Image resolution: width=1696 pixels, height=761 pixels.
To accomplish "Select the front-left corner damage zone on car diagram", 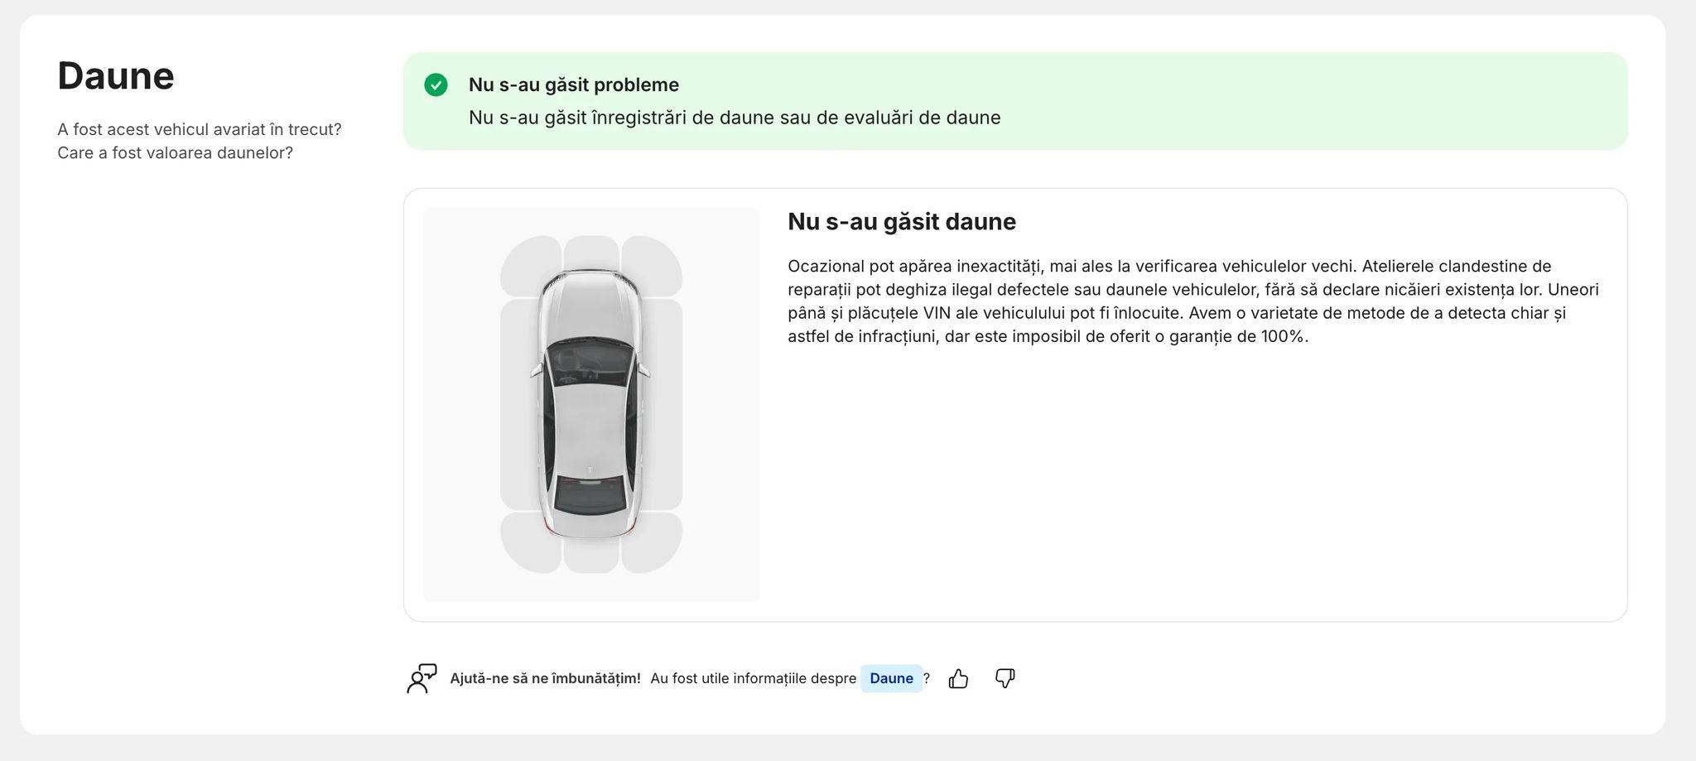I will pyautogui.click(x=527, y=263).
